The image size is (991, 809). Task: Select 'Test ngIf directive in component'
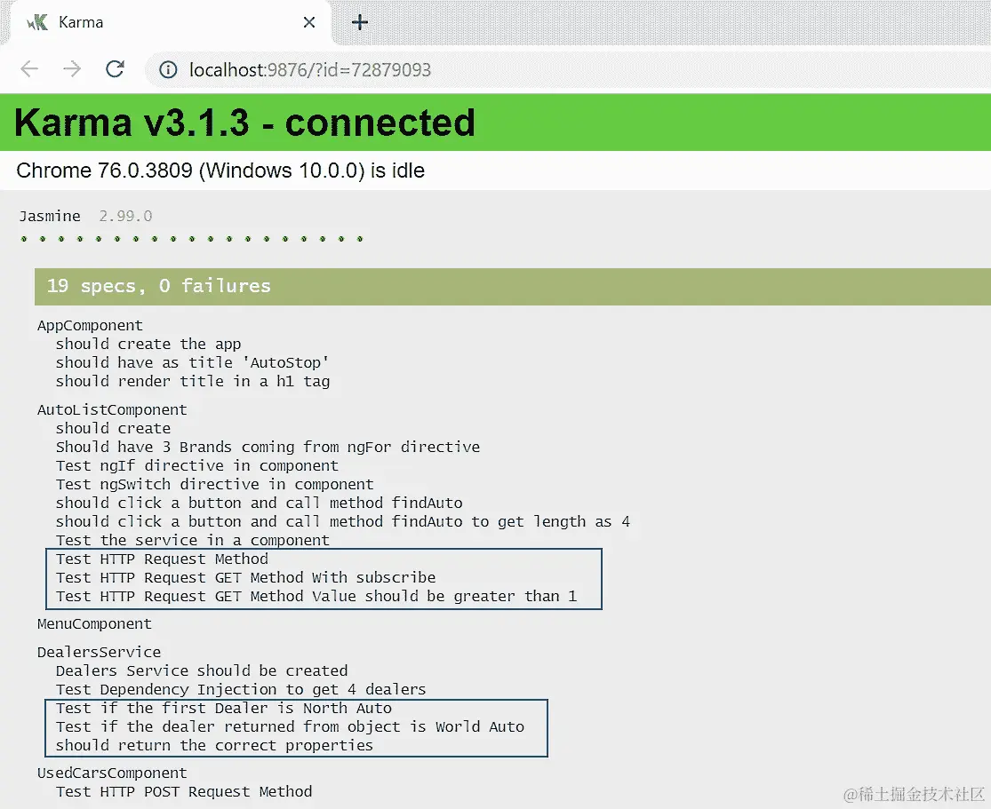point(197,465)
